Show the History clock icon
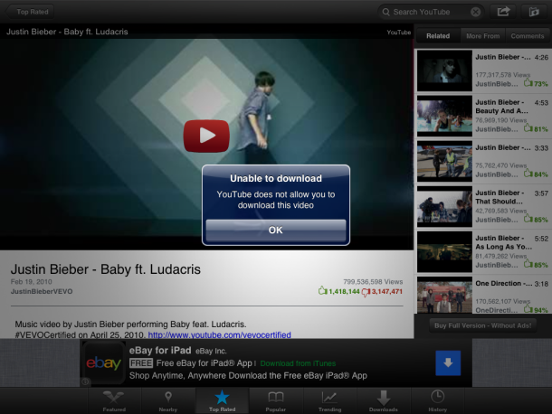This screenshot has width=552, height=414. (437, 400)
